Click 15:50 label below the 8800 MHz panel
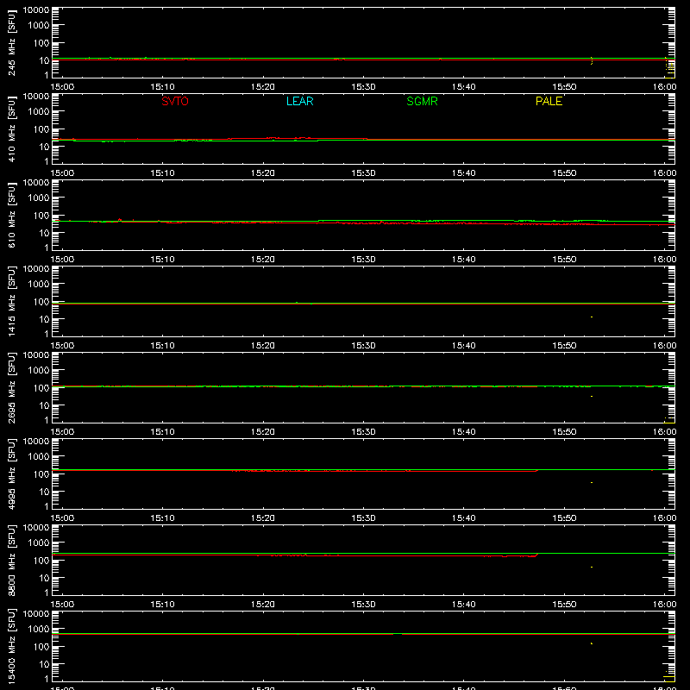 (564, 605)
